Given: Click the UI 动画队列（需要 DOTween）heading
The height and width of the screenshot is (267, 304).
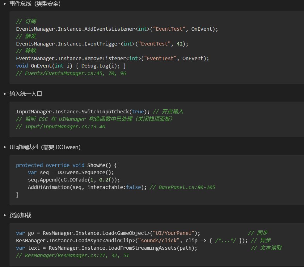Looking at the screenshot, I should pyautogui.click(x=45, y=147).
